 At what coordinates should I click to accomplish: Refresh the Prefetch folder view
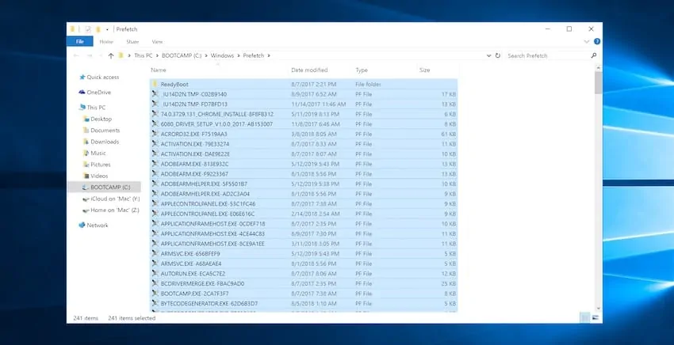[x=498, y=55]
